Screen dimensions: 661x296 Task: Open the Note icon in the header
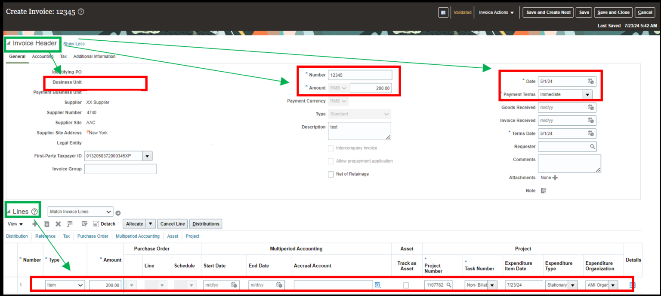coord(544,190)
